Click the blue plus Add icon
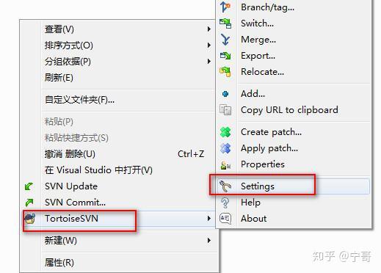381x273 pixels. click(x=225, y=94)
